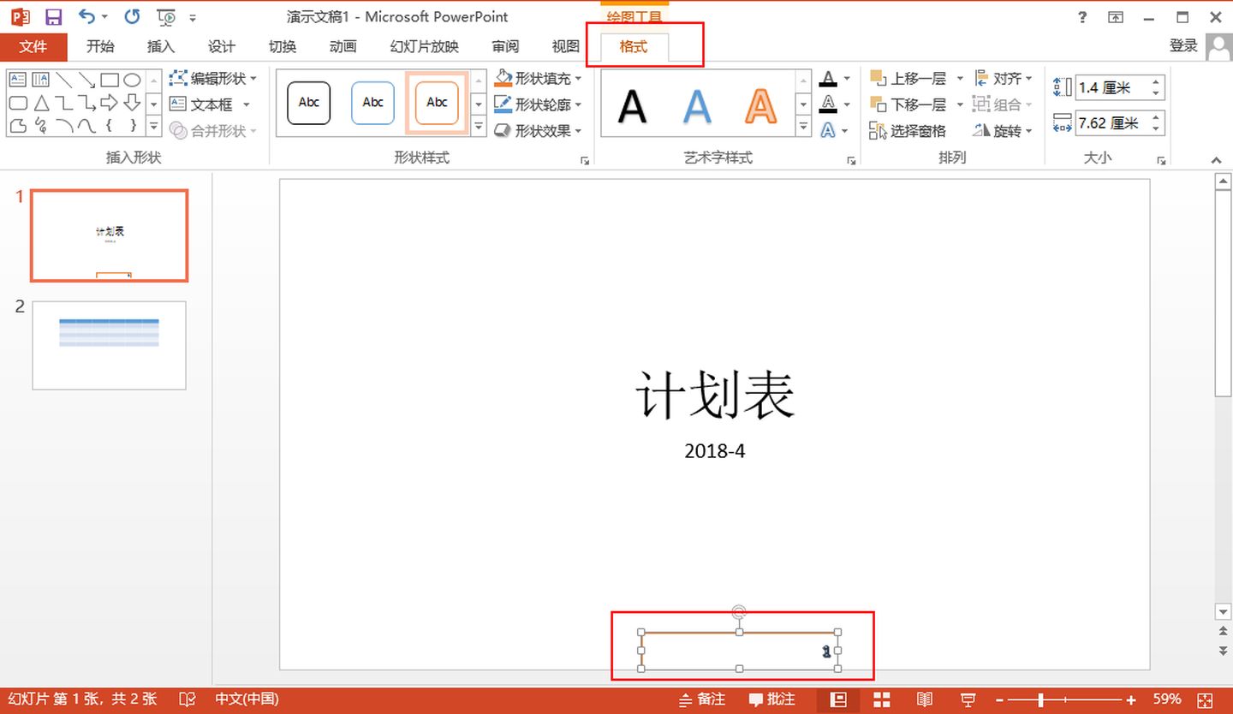Switch to the Animations (动画) tab
The image size is (1233, 714).
coord(342,47)
